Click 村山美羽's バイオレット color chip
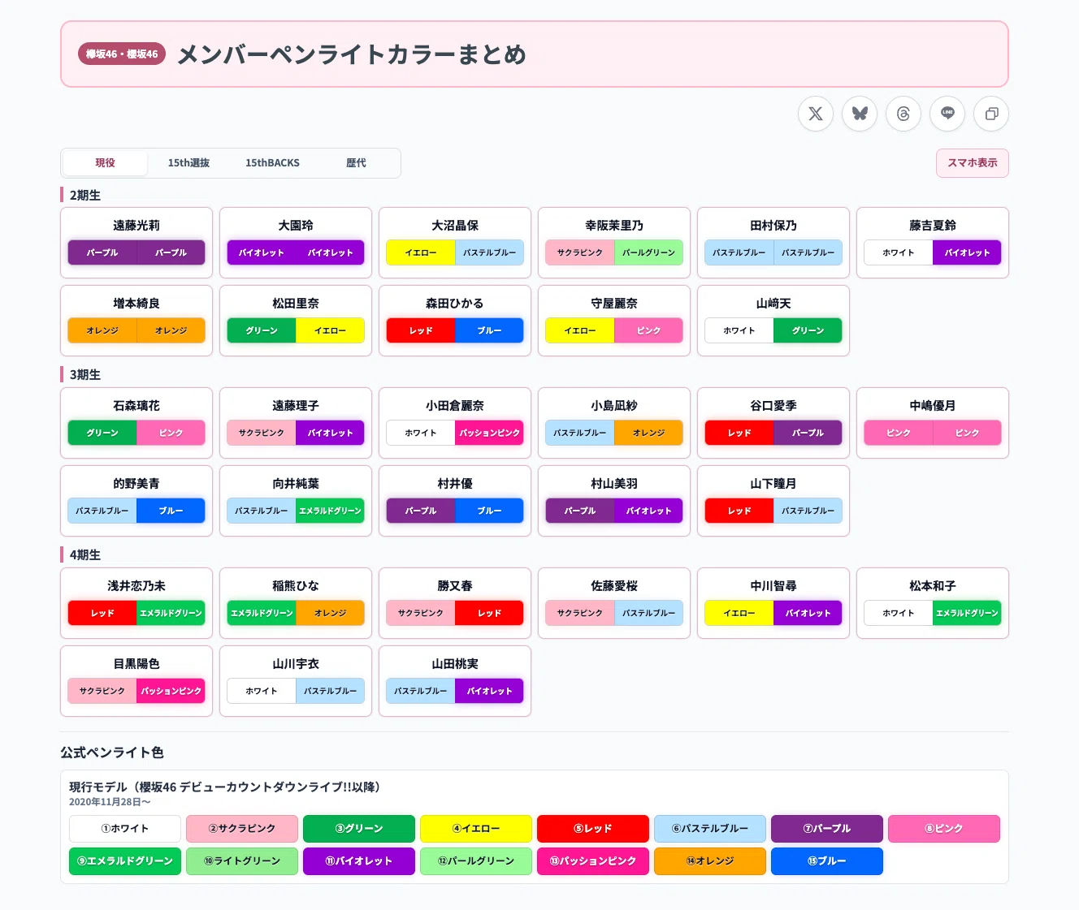 click(x=648, y=511)
